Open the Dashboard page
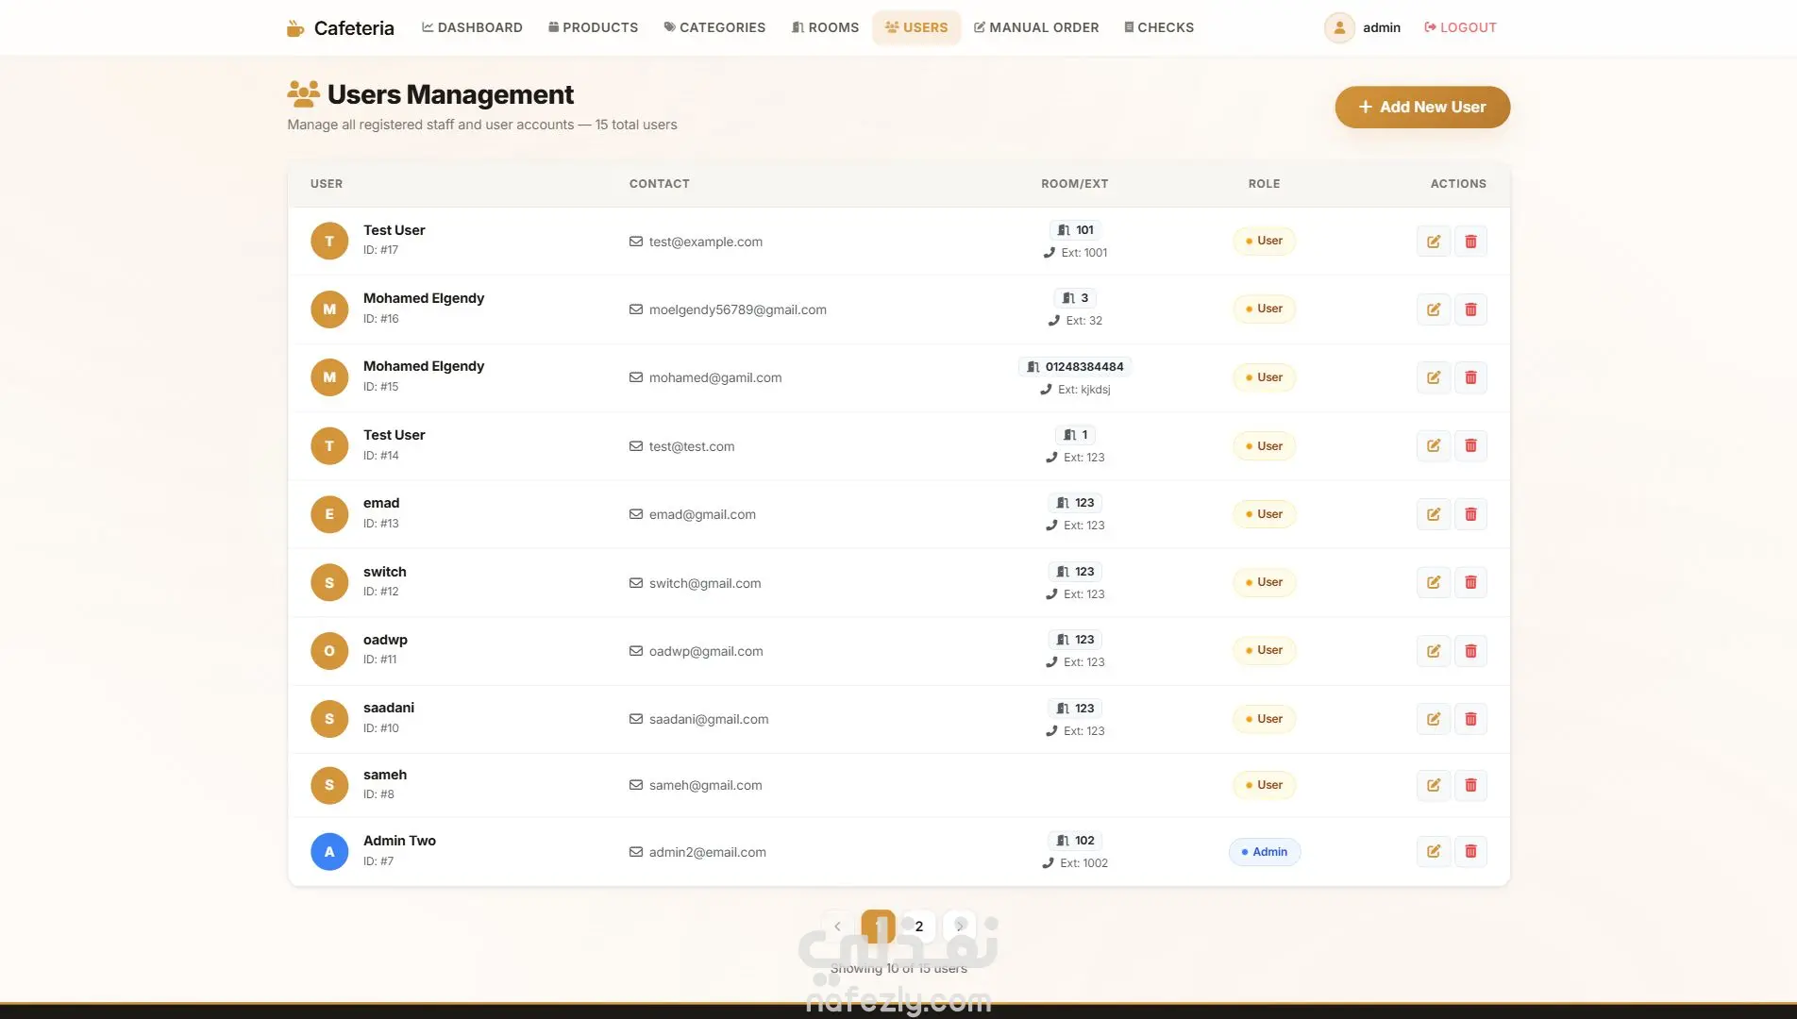Viewport: 1797px width, 1019px height. [472, 27]
